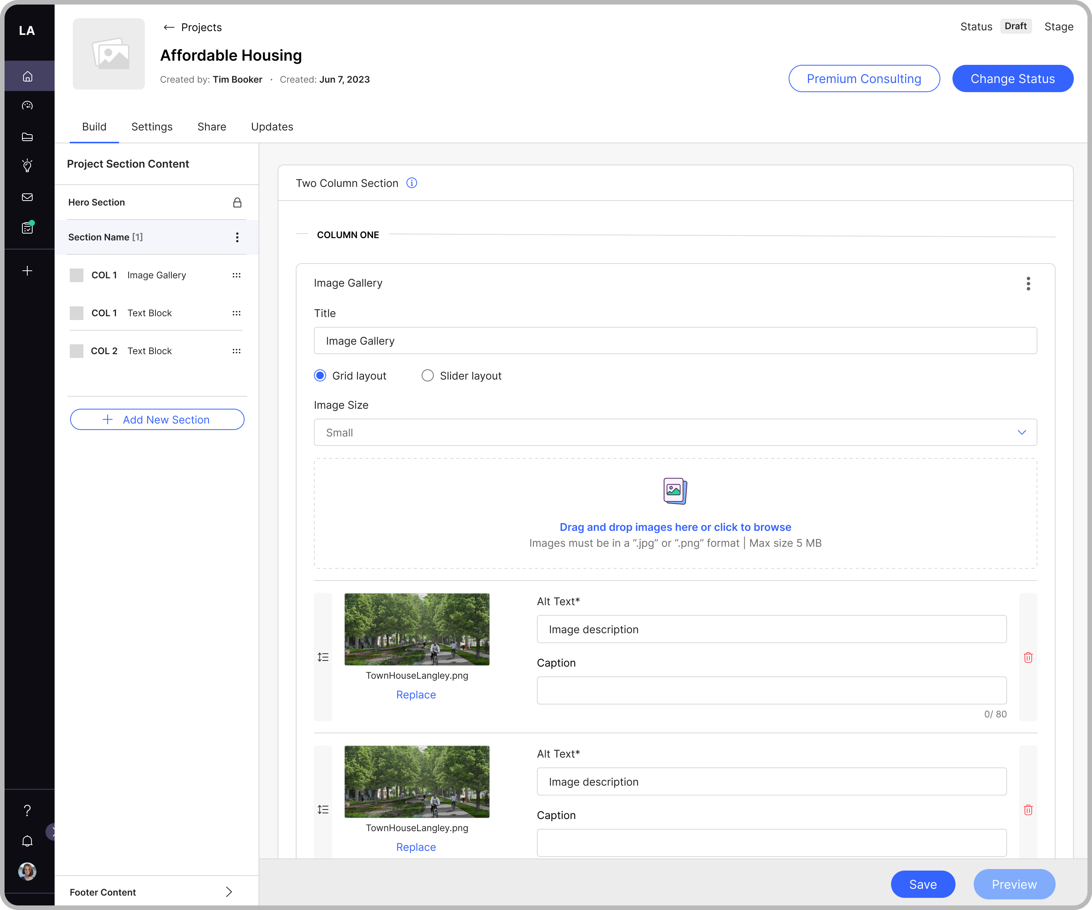Screen dimensions: 1092x910
Task: Select the Hero Section row
Action: pyautogui.click(x=157, y=202)
